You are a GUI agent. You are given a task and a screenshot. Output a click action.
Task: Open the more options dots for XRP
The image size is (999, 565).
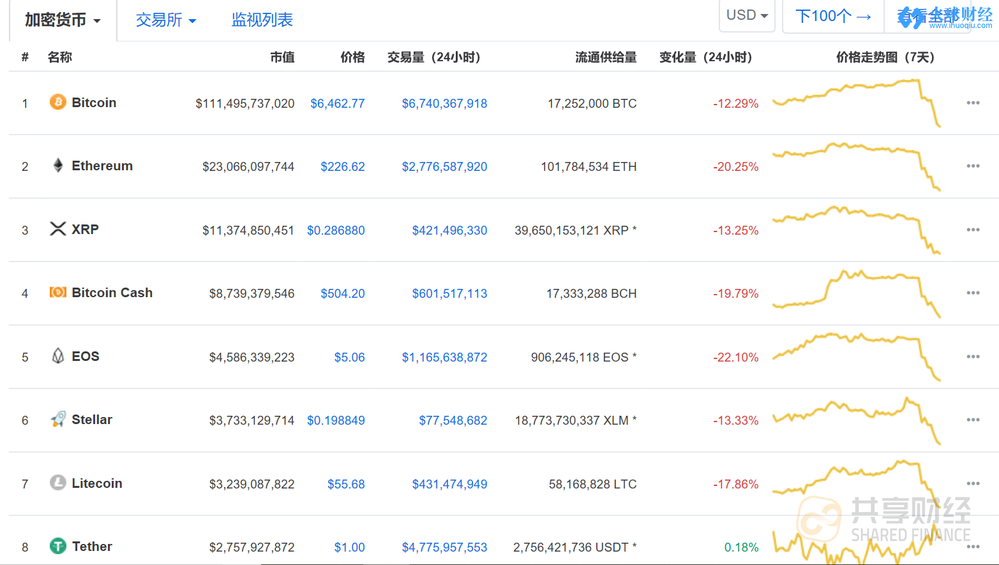coord(973,230)
